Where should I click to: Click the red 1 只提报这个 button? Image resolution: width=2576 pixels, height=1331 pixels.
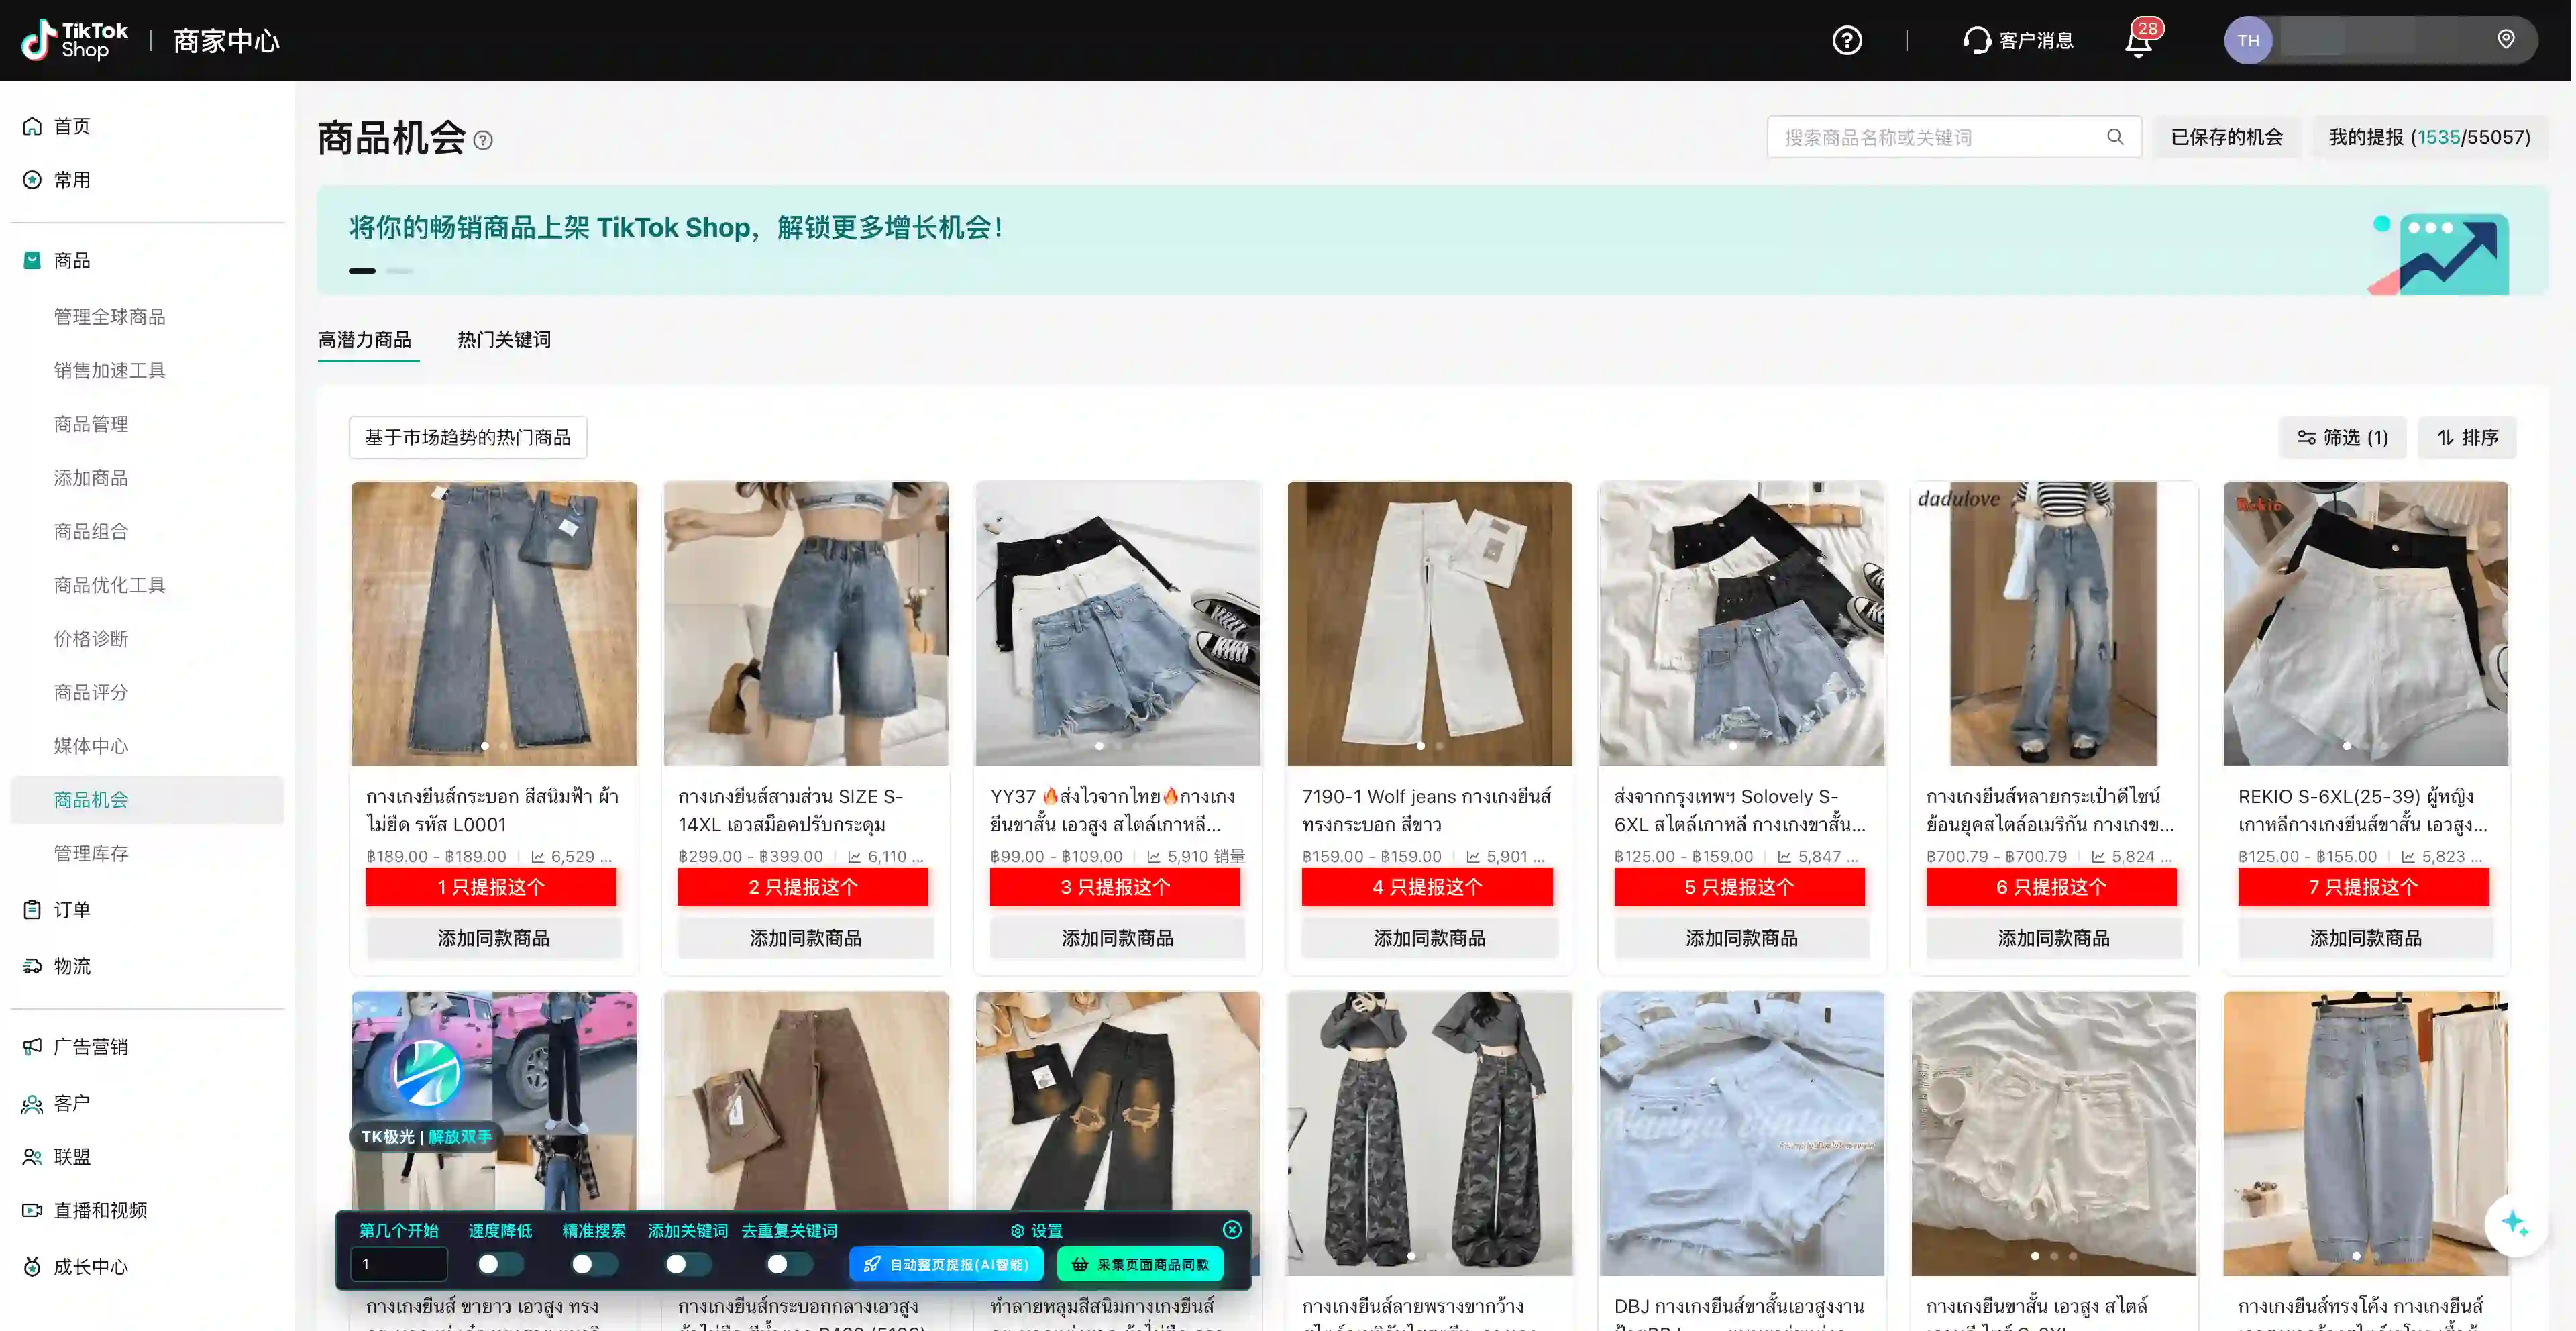pyautogui.click(x=491, y=887)
